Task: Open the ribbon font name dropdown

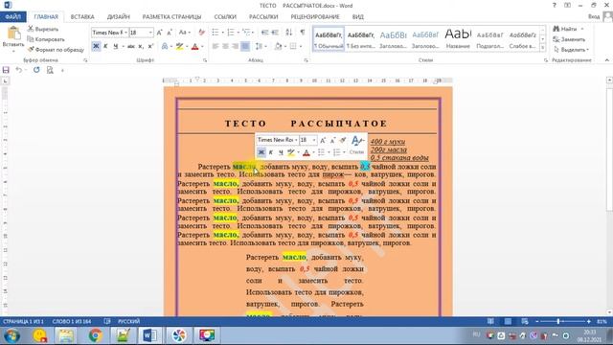Action: (x=125, y=33)
